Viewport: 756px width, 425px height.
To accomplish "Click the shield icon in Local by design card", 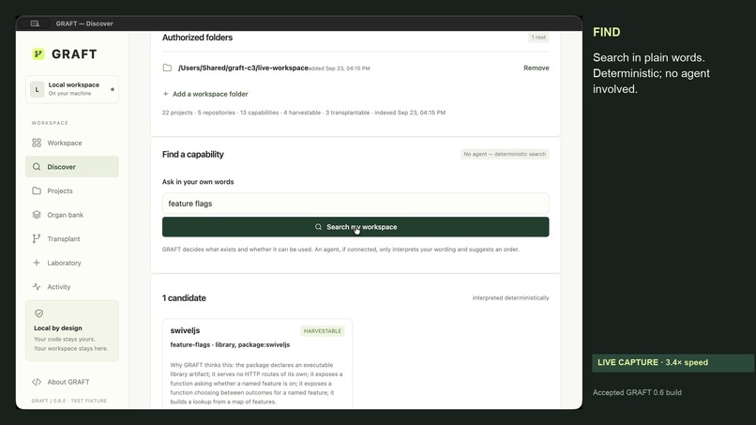I will tap(39, 313).
